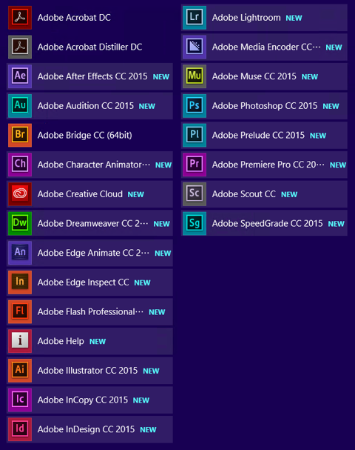This screenshot has width=355, height=450.
Task: Click 'Adobe Acrobat DC' label
Action: point(74,18)
